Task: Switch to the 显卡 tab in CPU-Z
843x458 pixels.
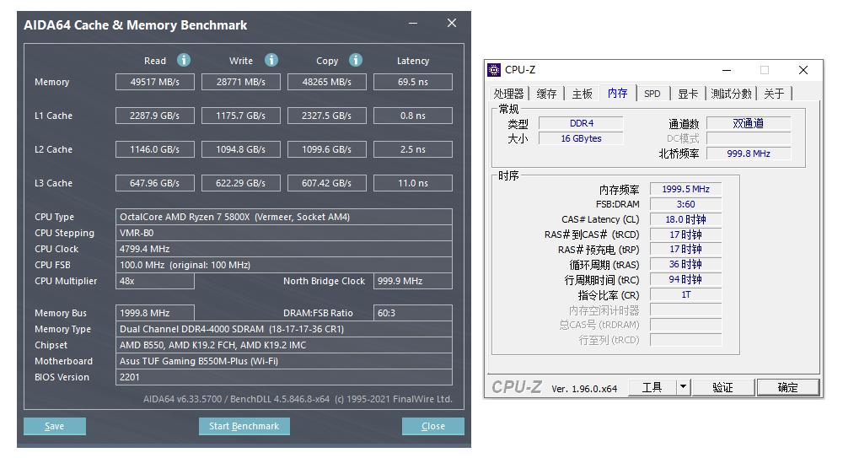Action: tap(688, 94)
